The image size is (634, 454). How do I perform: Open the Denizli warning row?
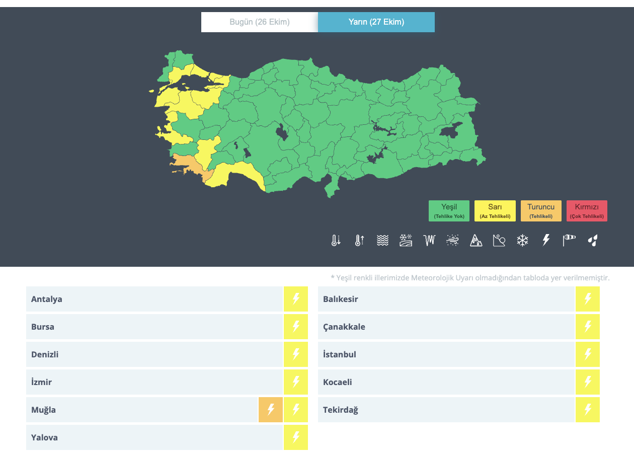coord(167,354)
